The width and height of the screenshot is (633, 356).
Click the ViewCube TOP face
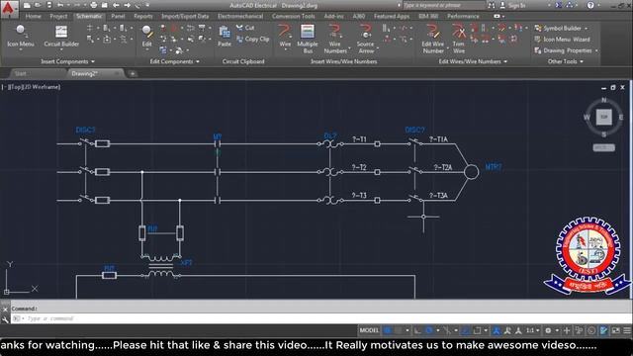tap(604, 117)
